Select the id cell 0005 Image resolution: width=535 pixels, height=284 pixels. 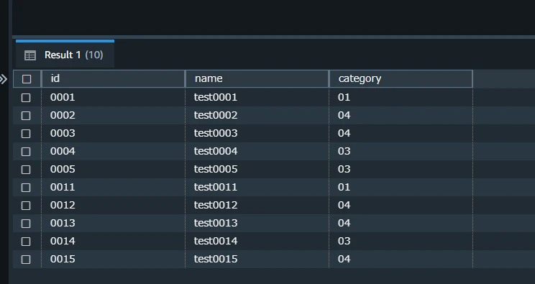(113, 169)
